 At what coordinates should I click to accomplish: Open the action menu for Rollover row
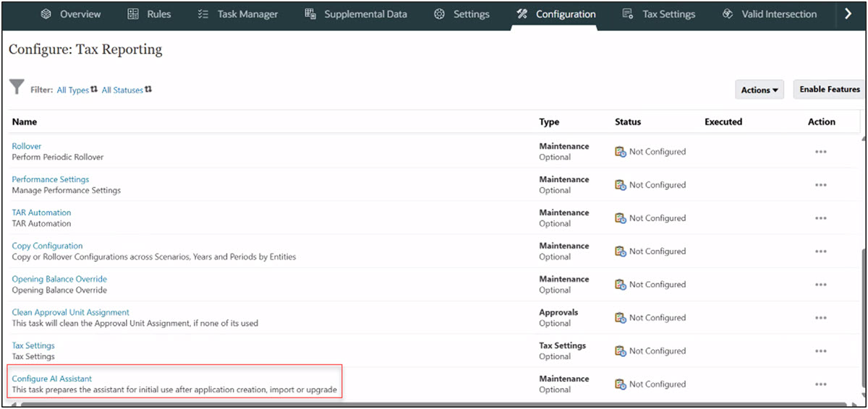click(x=820, y=152)
